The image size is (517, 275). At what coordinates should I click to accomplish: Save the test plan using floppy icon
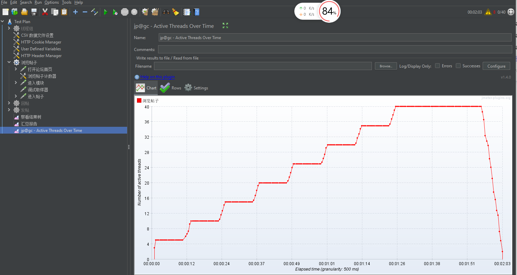click(34, 12)
